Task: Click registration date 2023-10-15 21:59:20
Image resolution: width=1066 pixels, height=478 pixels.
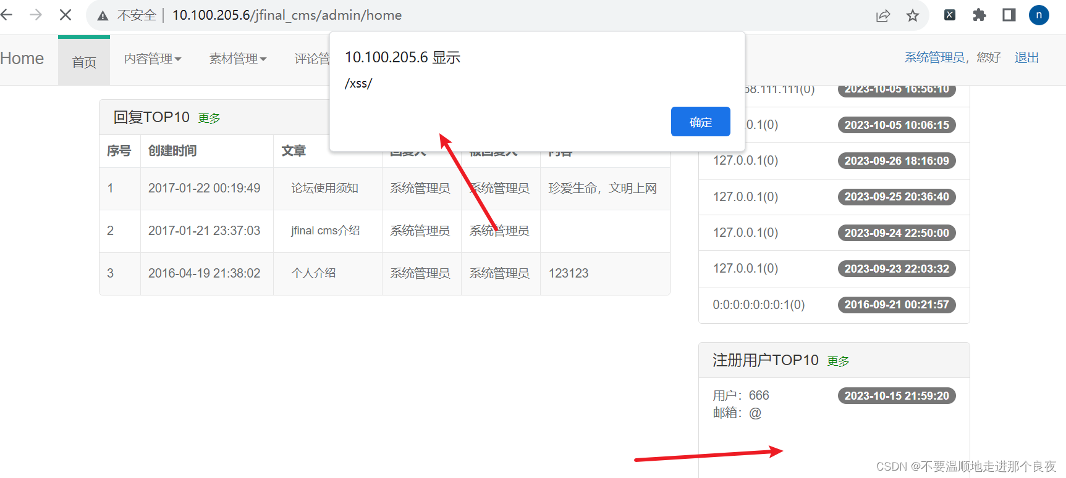Action: click(897, 396)
